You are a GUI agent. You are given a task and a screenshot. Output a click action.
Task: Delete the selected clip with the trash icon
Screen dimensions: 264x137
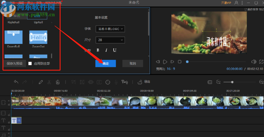click(x=58, y=82)
